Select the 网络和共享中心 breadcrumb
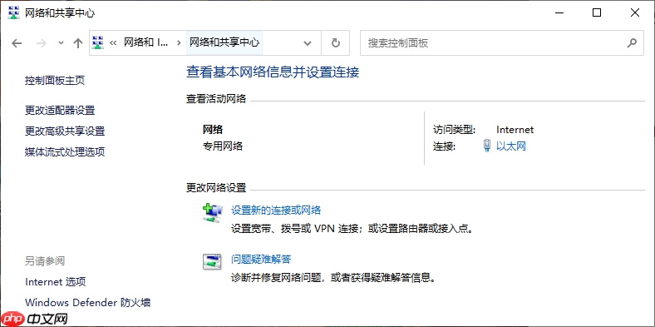This screenshot has height=327, width=655. pos(224,42)
